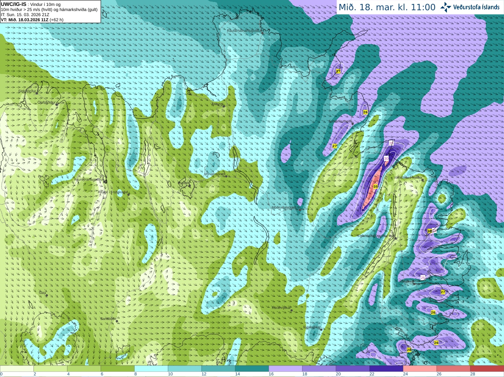The height and width of the screenshot is (377, 504).
Task: Click the Kárahnjúkar station label
Action: pos(282,308)
